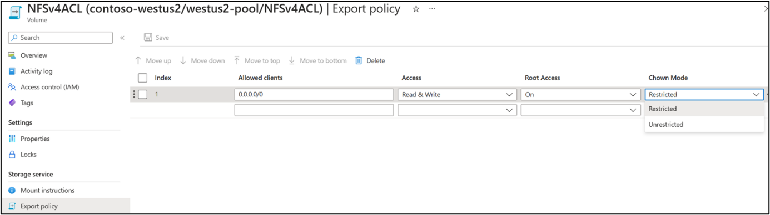The height and width of the screenshot is (215, 770).
Task: Click the favorite star icon in title
Action: point(416,9)
